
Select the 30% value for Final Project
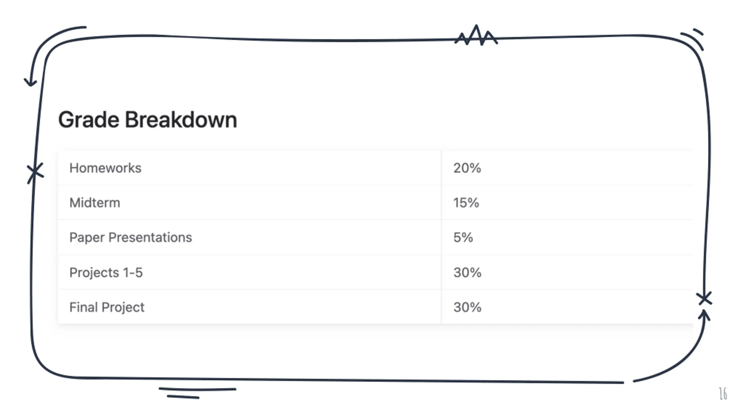click(467, 307)
